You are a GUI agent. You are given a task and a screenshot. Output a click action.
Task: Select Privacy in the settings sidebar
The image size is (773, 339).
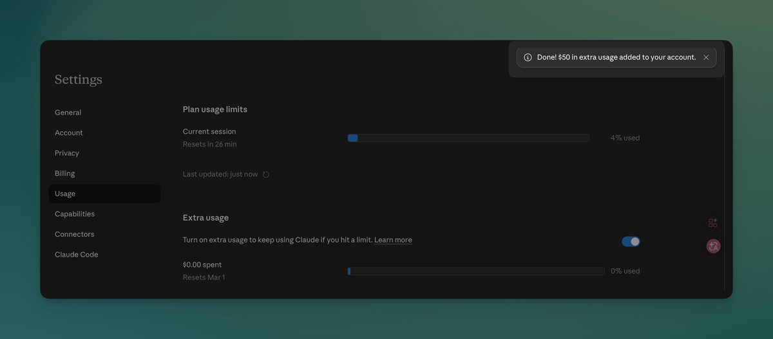coord(67,153)
